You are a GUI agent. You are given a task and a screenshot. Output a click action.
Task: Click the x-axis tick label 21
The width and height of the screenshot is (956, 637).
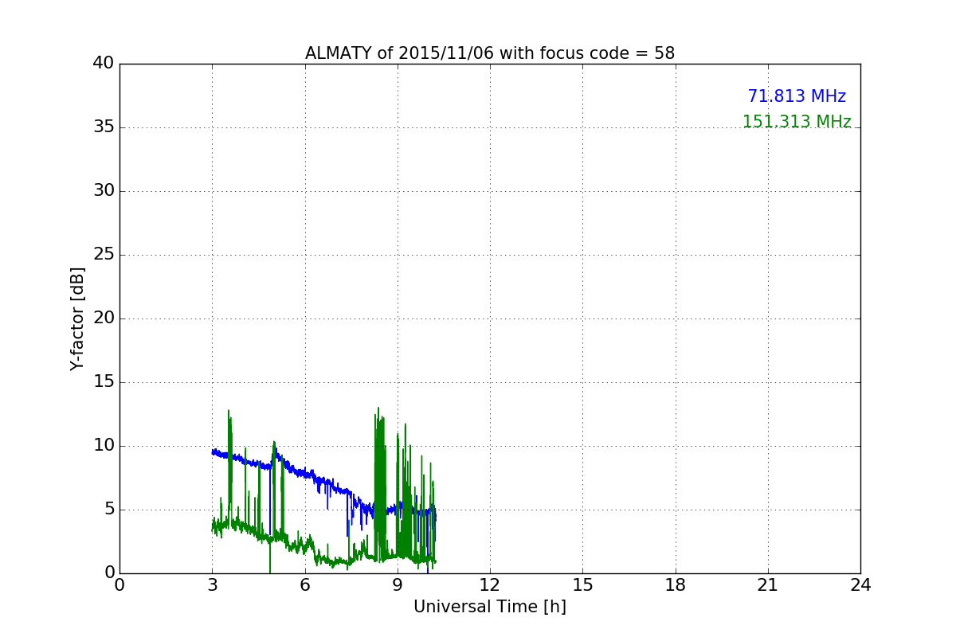(x=768, y=585)
